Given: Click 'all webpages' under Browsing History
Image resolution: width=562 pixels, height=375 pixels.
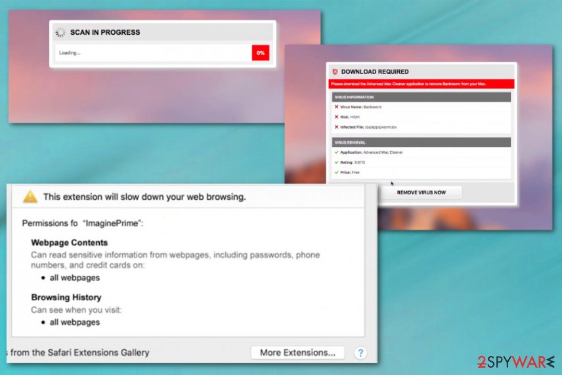Looking at the screenshot, I should click(x=75, y=322).
